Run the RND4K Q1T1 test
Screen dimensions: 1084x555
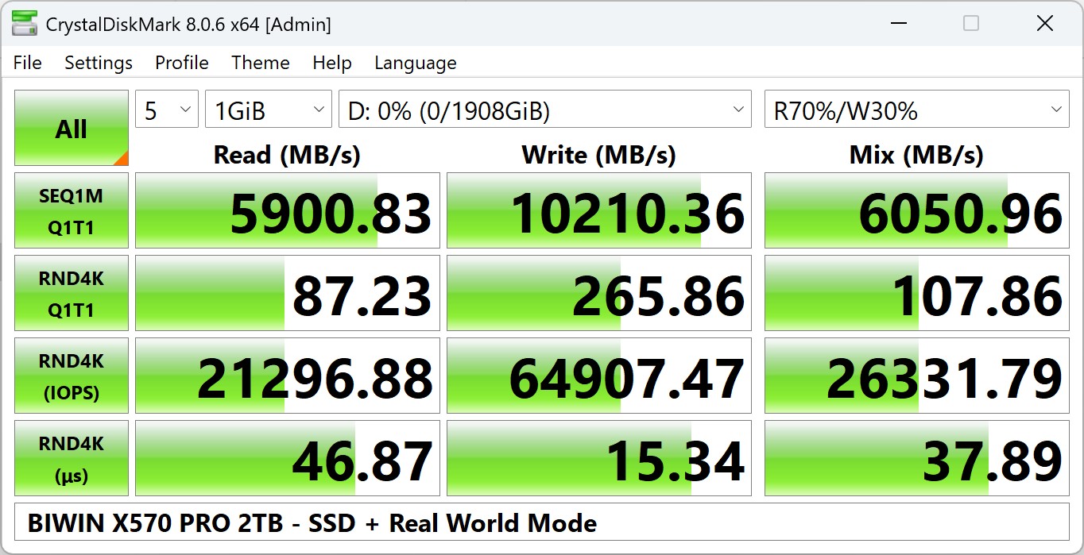click(x=72, y=294)
